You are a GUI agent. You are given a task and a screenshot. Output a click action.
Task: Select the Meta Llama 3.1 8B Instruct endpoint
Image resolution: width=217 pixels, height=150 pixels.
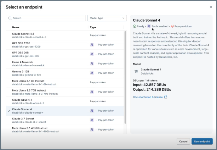click(x=65, y=82)
